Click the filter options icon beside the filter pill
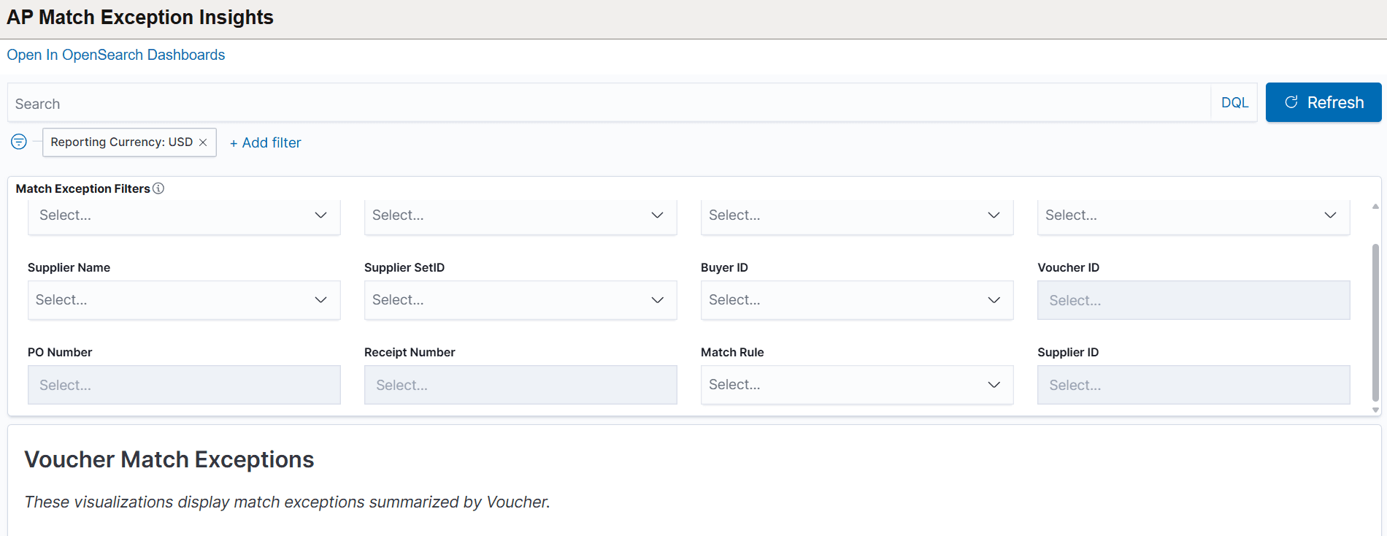1387x536 pixels. [18, 142]
